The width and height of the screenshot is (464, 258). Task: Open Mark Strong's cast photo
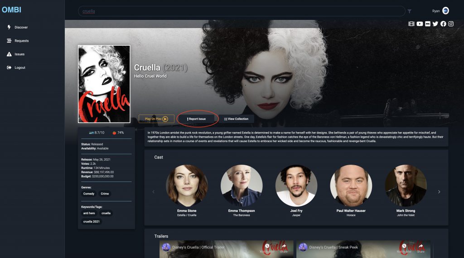click(x=406, y=186)
